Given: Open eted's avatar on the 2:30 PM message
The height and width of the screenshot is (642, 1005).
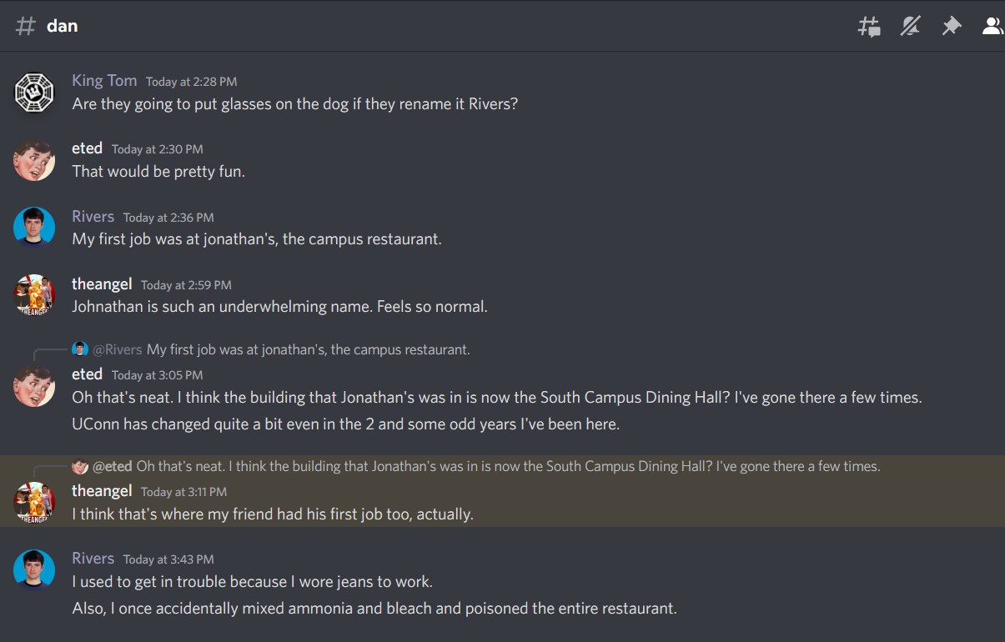Looking at the screenshot, I should (x=34, y=160).
